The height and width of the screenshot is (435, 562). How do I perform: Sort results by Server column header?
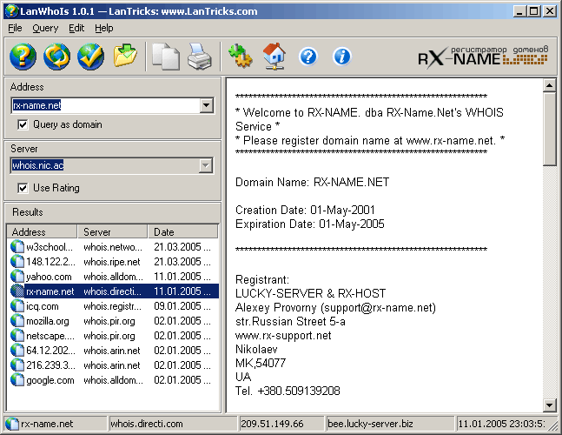[x=113, y=232]
